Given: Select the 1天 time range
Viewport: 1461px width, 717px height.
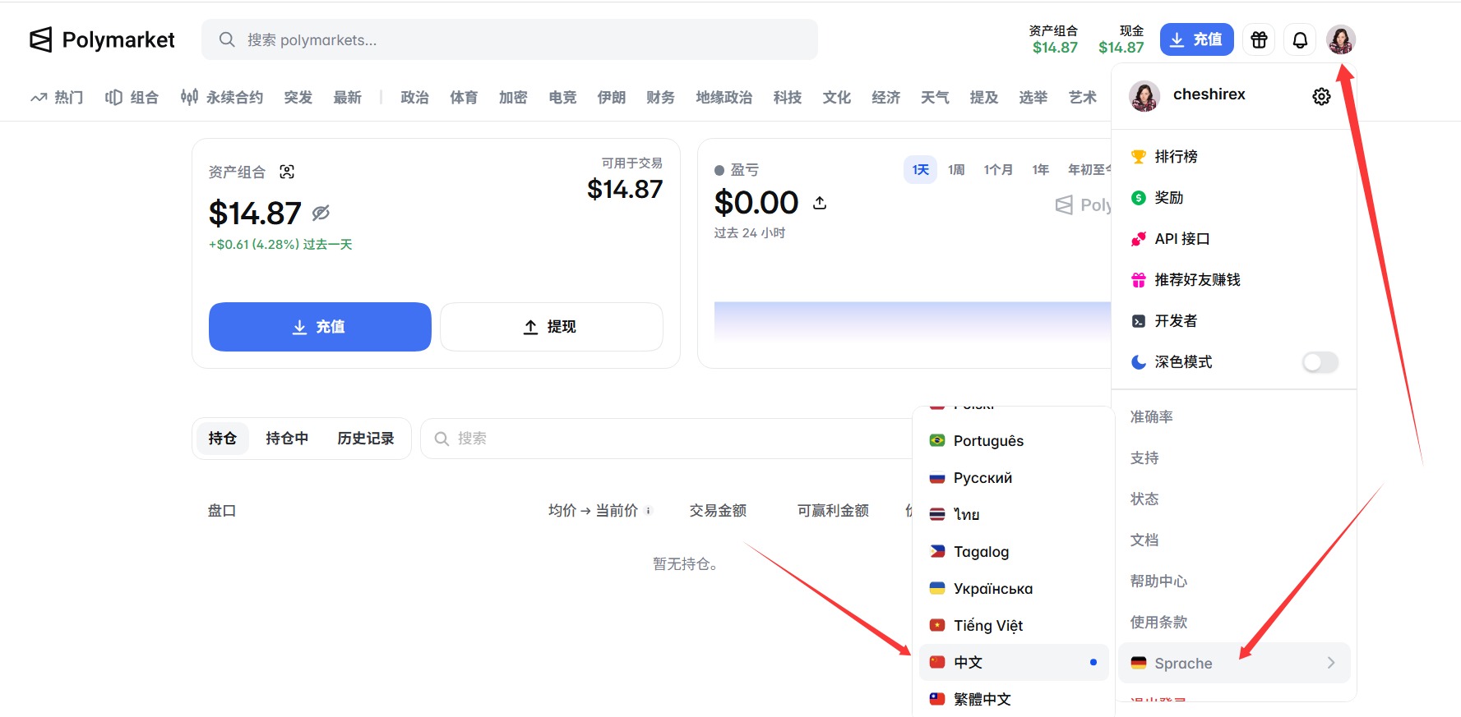Looking at the screenshot, I should [x=920, y=169].
